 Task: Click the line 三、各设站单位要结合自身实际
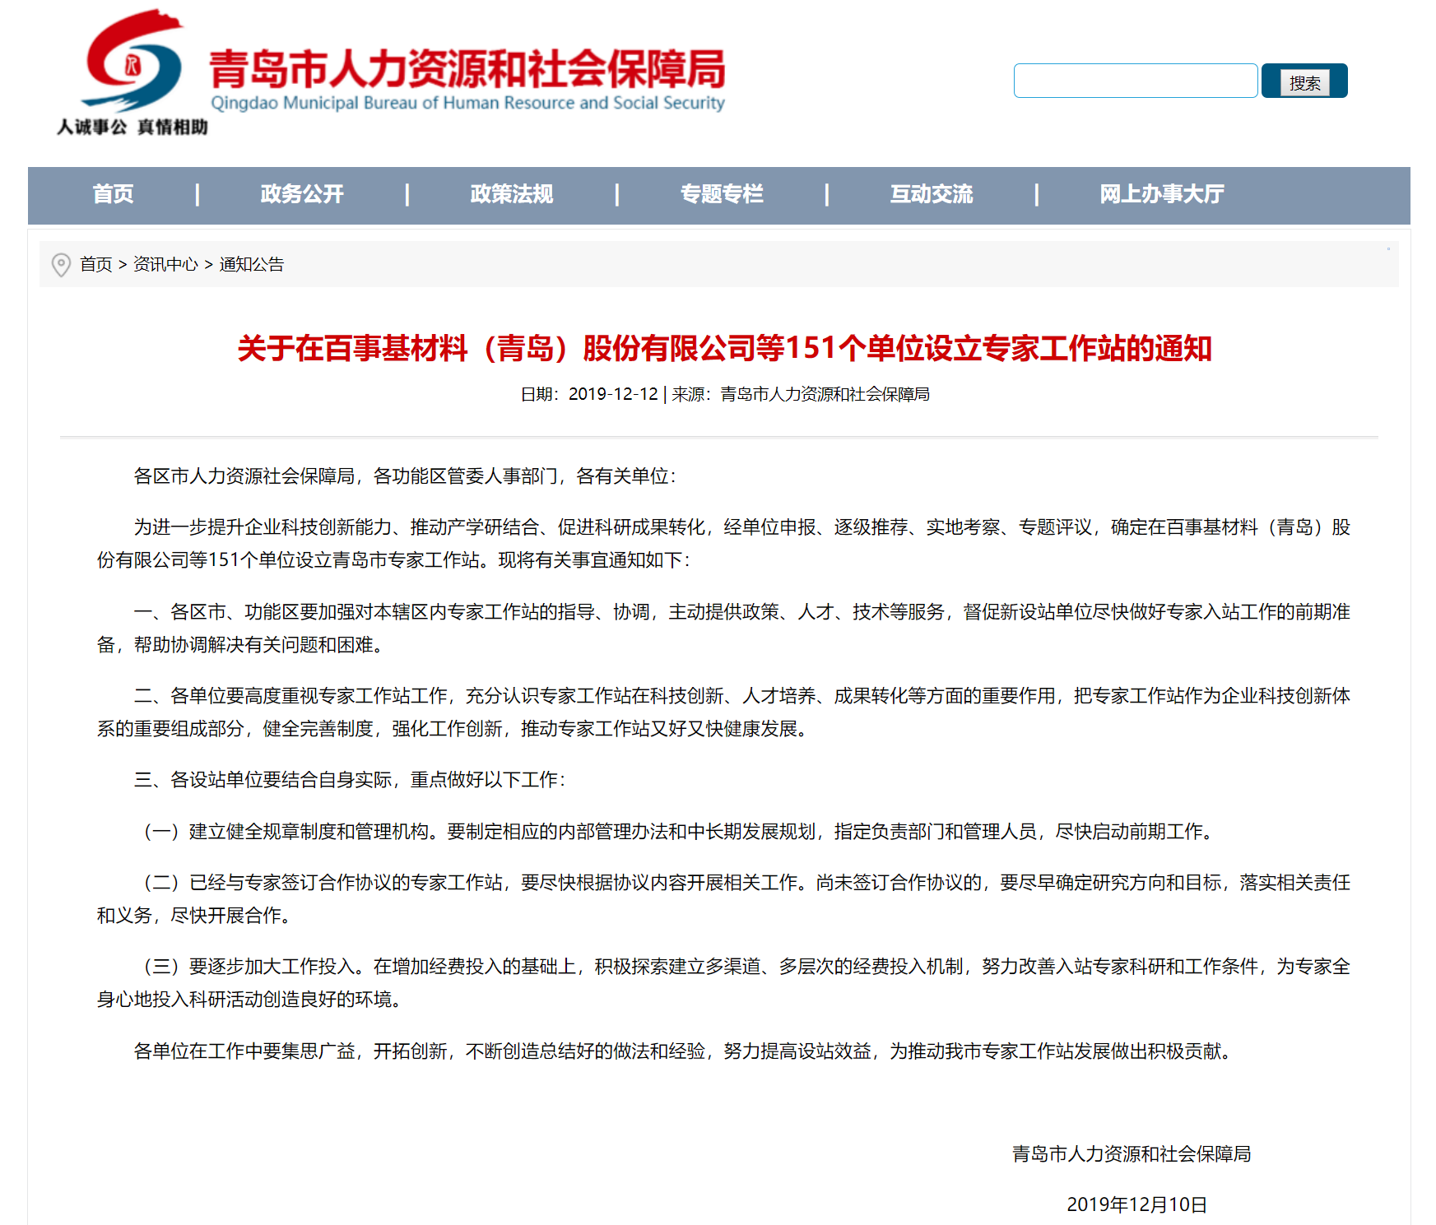pyautogui.click(x=350, y=780)
